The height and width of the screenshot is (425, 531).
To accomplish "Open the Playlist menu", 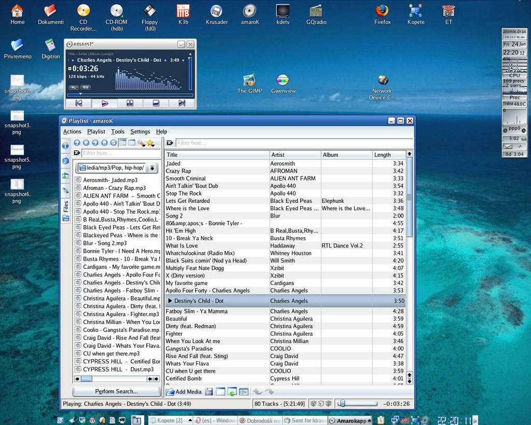I will [x=96, y=131].
